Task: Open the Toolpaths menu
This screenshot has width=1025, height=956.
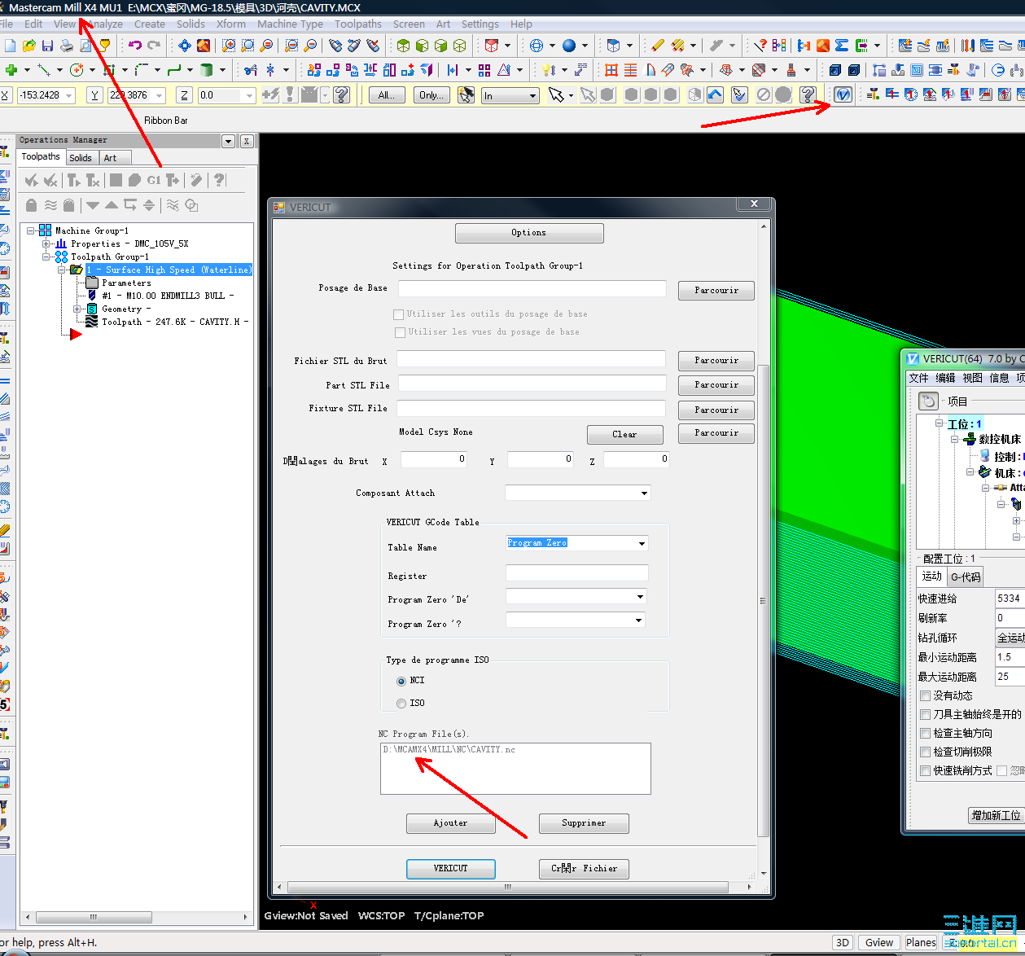Action: click(x=358, y=24)
